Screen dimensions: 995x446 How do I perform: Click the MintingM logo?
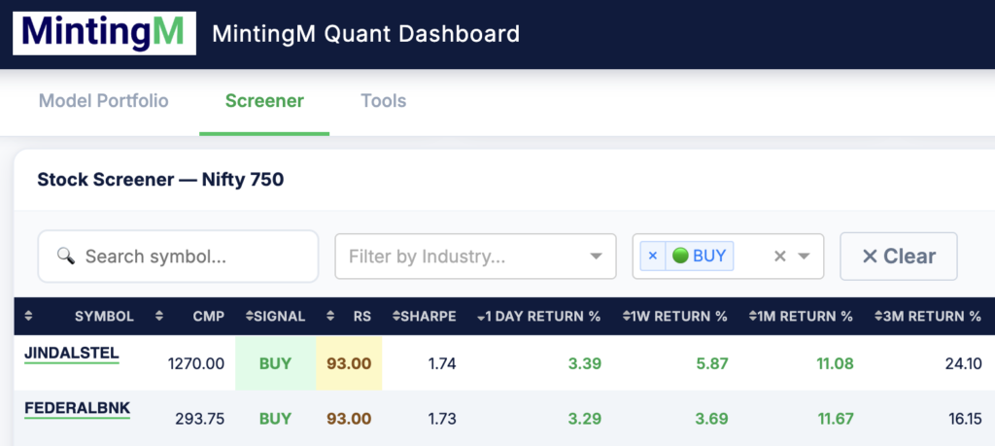103,34
